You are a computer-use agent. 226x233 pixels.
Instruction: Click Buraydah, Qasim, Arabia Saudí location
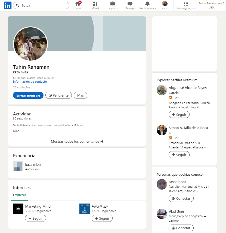click(33, 78)
